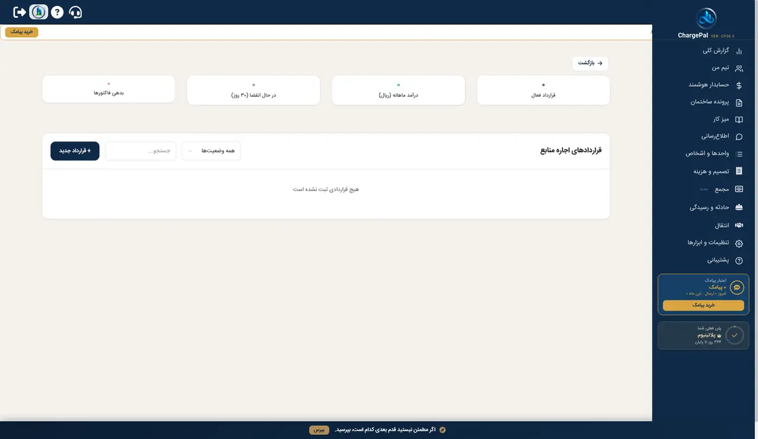Open the مجمع sidebar icon
This screenshot has height=439, width=758.
click(x=738, y=189)
